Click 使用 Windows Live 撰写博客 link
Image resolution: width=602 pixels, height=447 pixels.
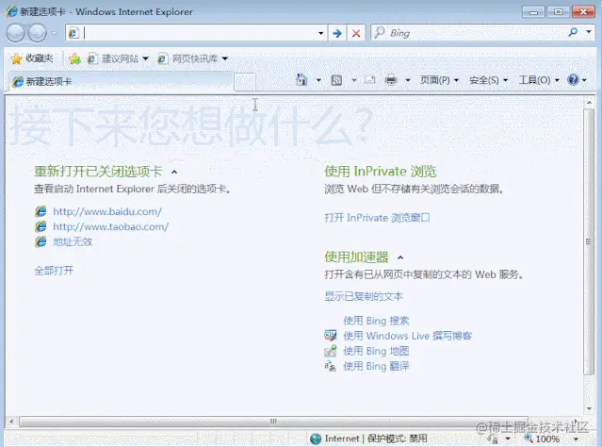(407, 336)
